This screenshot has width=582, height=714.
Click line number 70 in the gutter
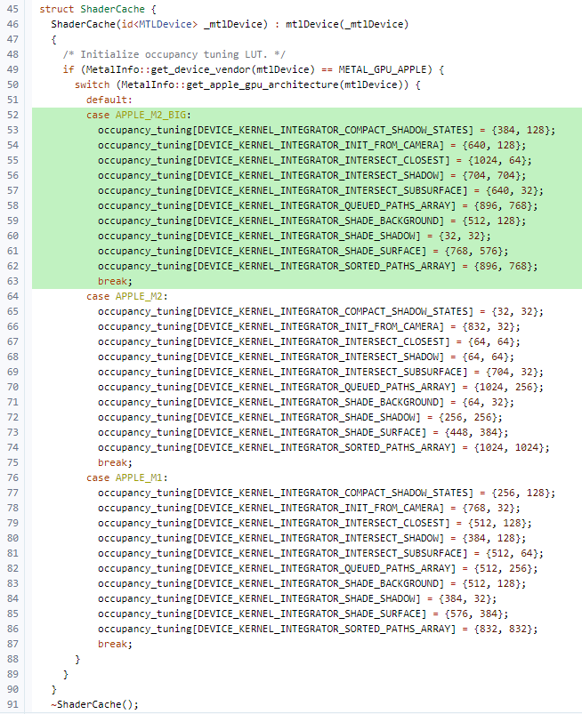[12, 387]
